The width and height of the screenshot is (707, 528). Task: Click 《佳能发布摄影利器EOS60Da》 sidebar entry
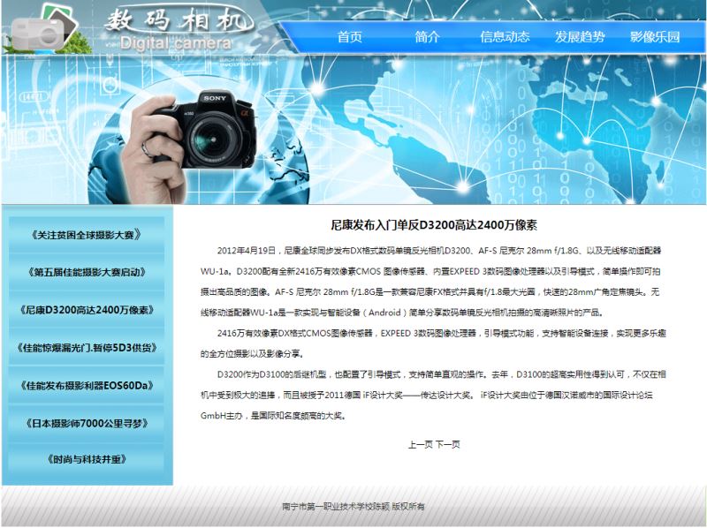(x=86, y=385)
